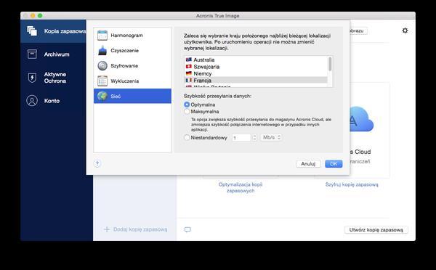
Task: Click the Australia flag icon
Action: tap(189, 60)
